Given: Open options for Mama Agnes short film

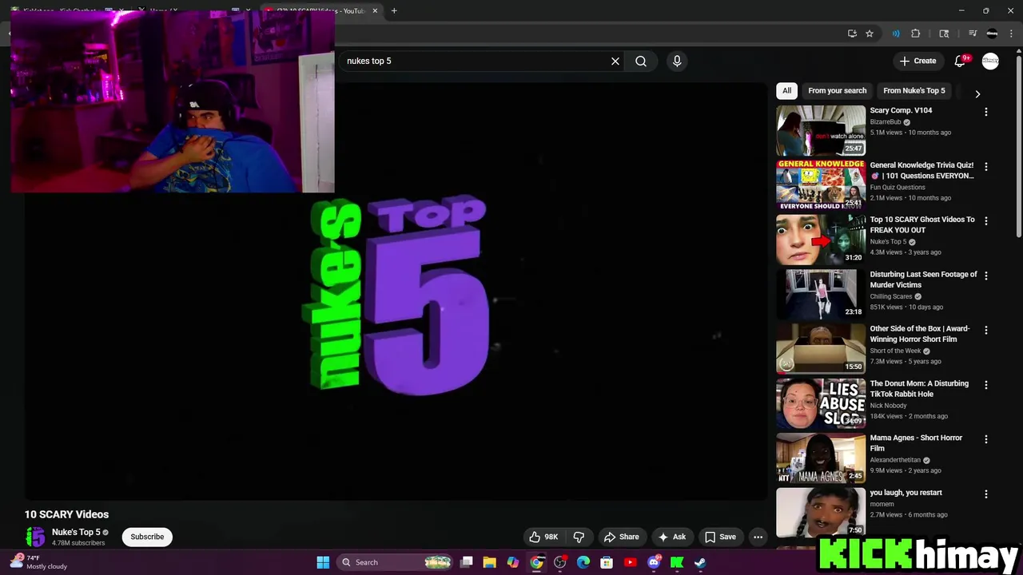Looking at the screenshot, I should 985,439.
